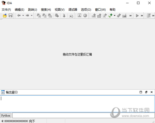Open the 窗口(W) menu
Image resolution: width=155 pixels, height=123 pixels.
(x=100, y=10)
